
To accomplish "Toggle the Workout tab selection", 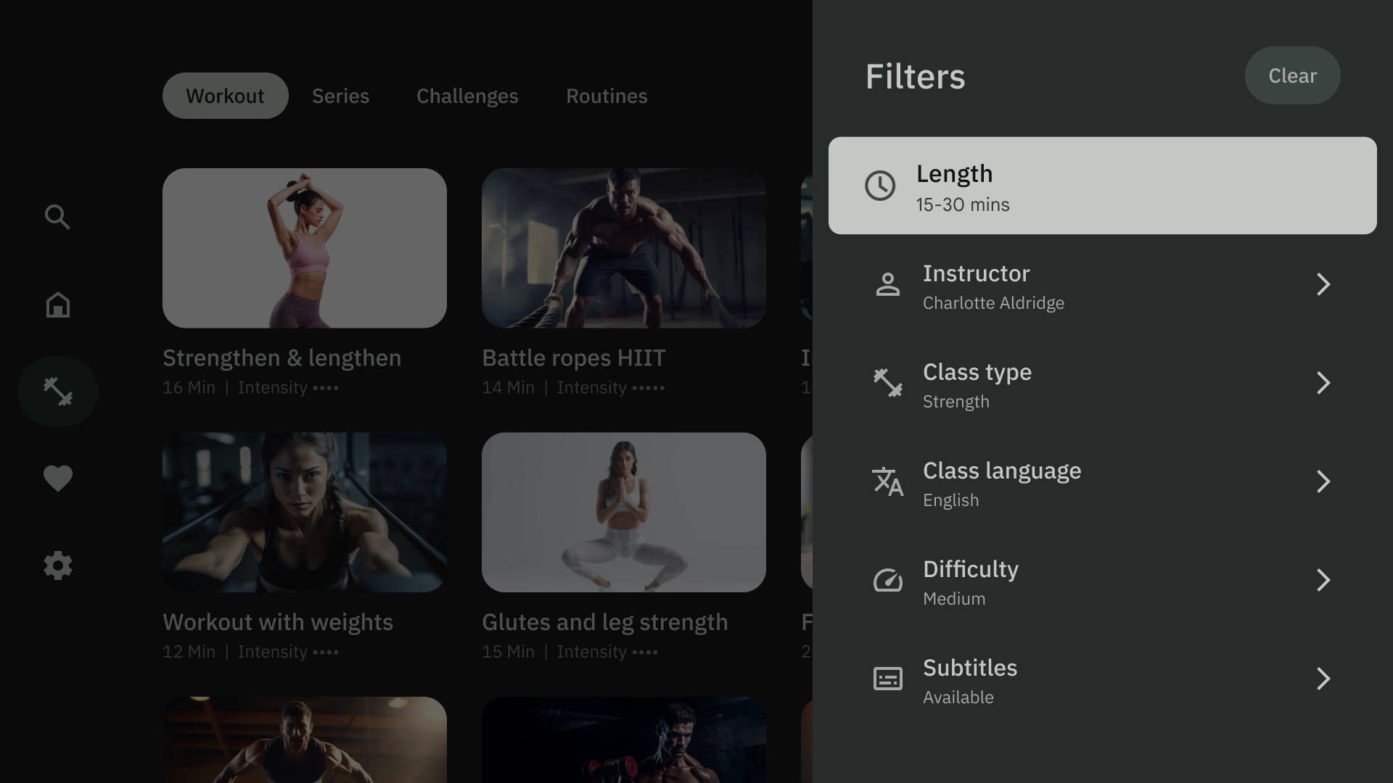I will [225, 95].
